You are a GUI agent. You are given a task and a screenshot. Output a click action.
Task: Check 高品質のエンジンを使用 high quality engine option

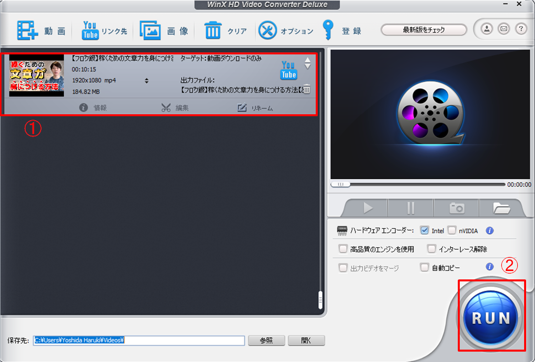tap(343, 248)
